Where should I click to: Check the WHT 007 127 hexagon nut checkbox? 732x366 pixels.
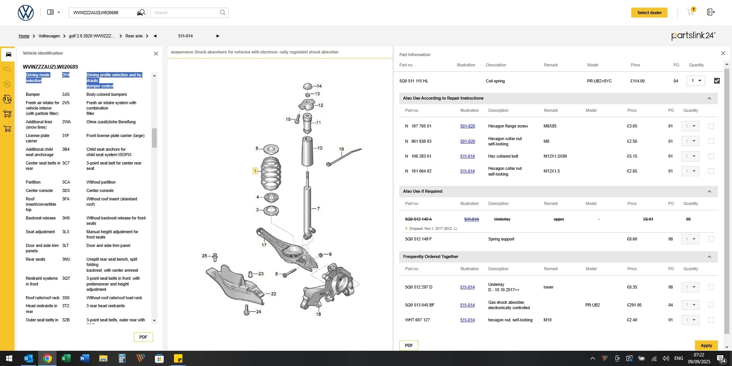click(x=711, y=320)
